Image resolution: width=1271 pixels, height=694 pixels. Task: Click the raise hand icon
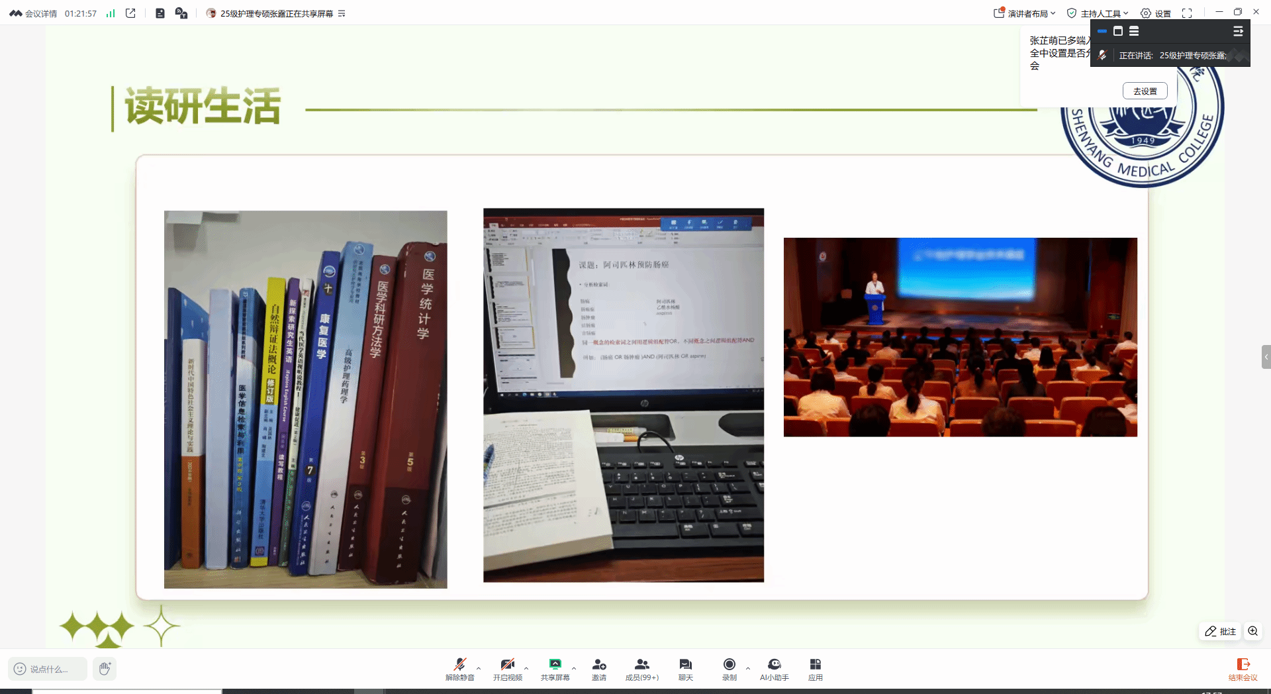[x=105, y=669]
